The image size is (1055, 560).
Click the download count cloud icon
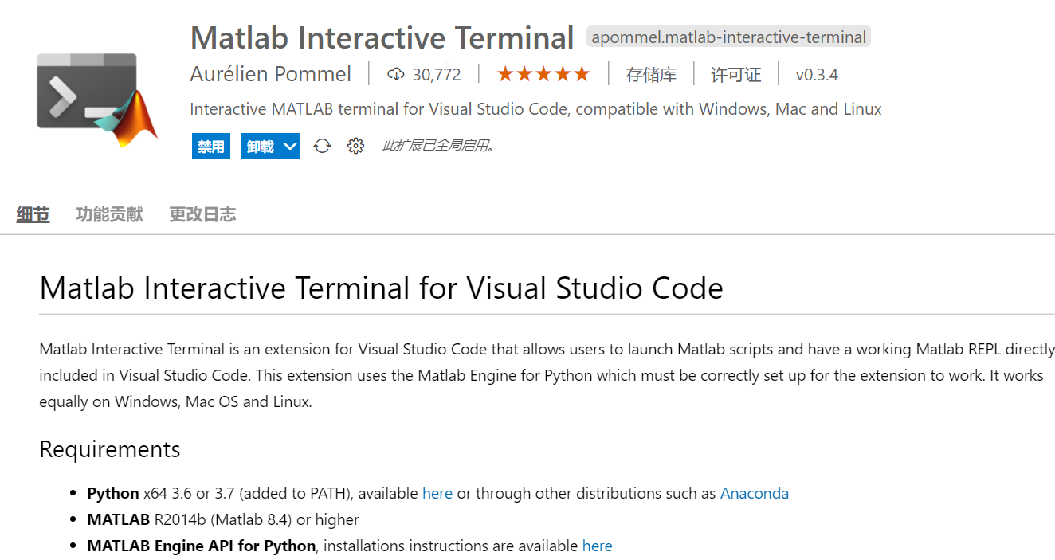(395, 74)
